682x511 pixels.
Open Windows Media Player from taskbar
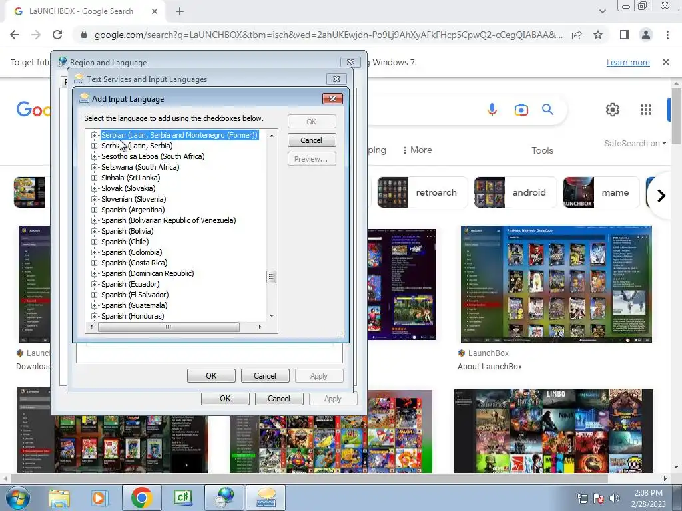[99, 498]
